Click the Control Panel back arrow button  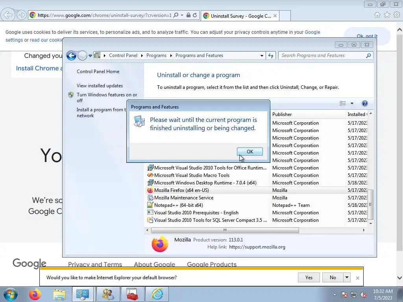pos(72,55)
